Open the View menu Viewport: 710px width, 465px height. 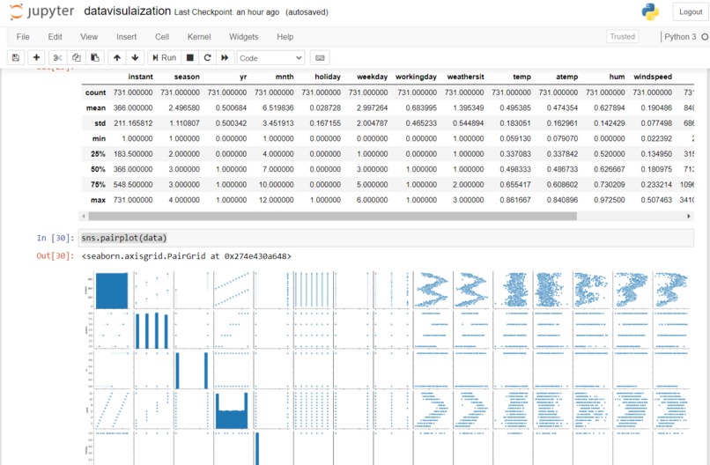pyautogui.click(x=89, y=37)
